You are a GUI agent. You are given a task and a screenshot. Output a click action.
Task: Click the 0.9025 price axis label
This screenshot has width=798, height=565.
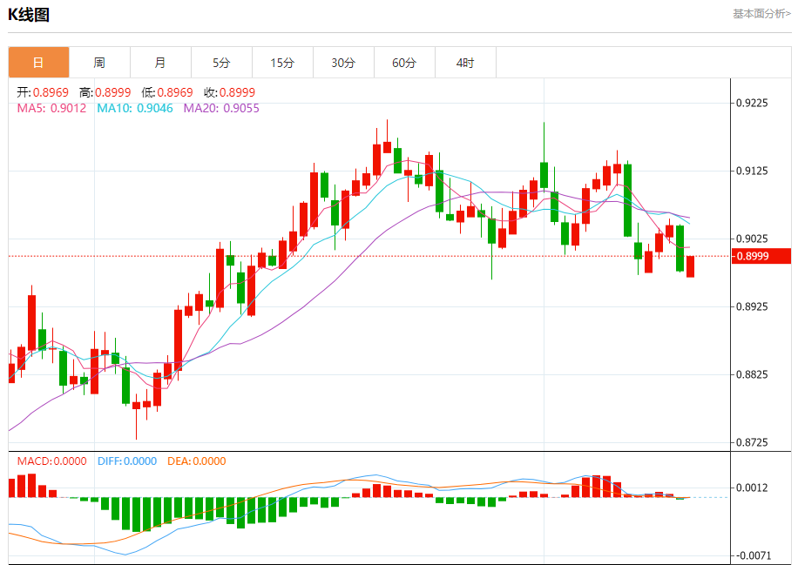[x=752, y=239]
